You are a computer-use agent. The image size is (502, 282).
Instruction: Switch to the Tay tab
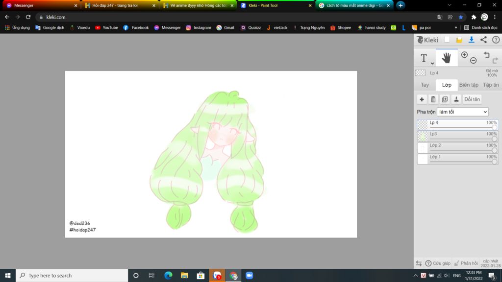[425, 85]
